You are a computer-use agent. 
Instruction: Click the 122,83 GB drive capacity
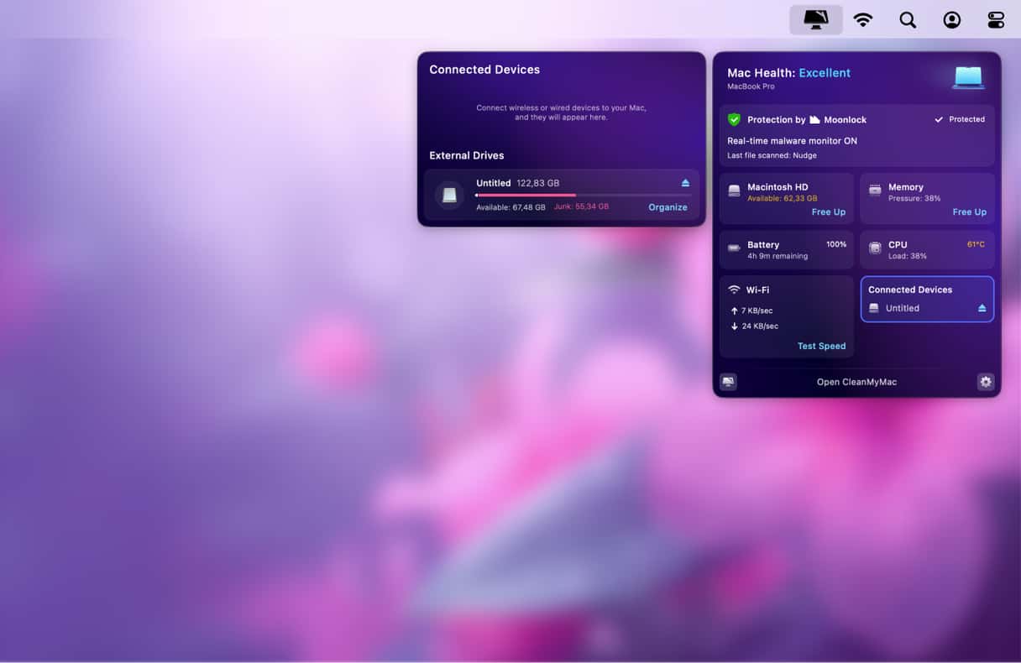click(x=538, y=183)
